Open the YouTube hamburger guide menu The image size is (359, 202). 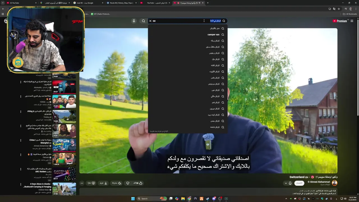[352, 21]
